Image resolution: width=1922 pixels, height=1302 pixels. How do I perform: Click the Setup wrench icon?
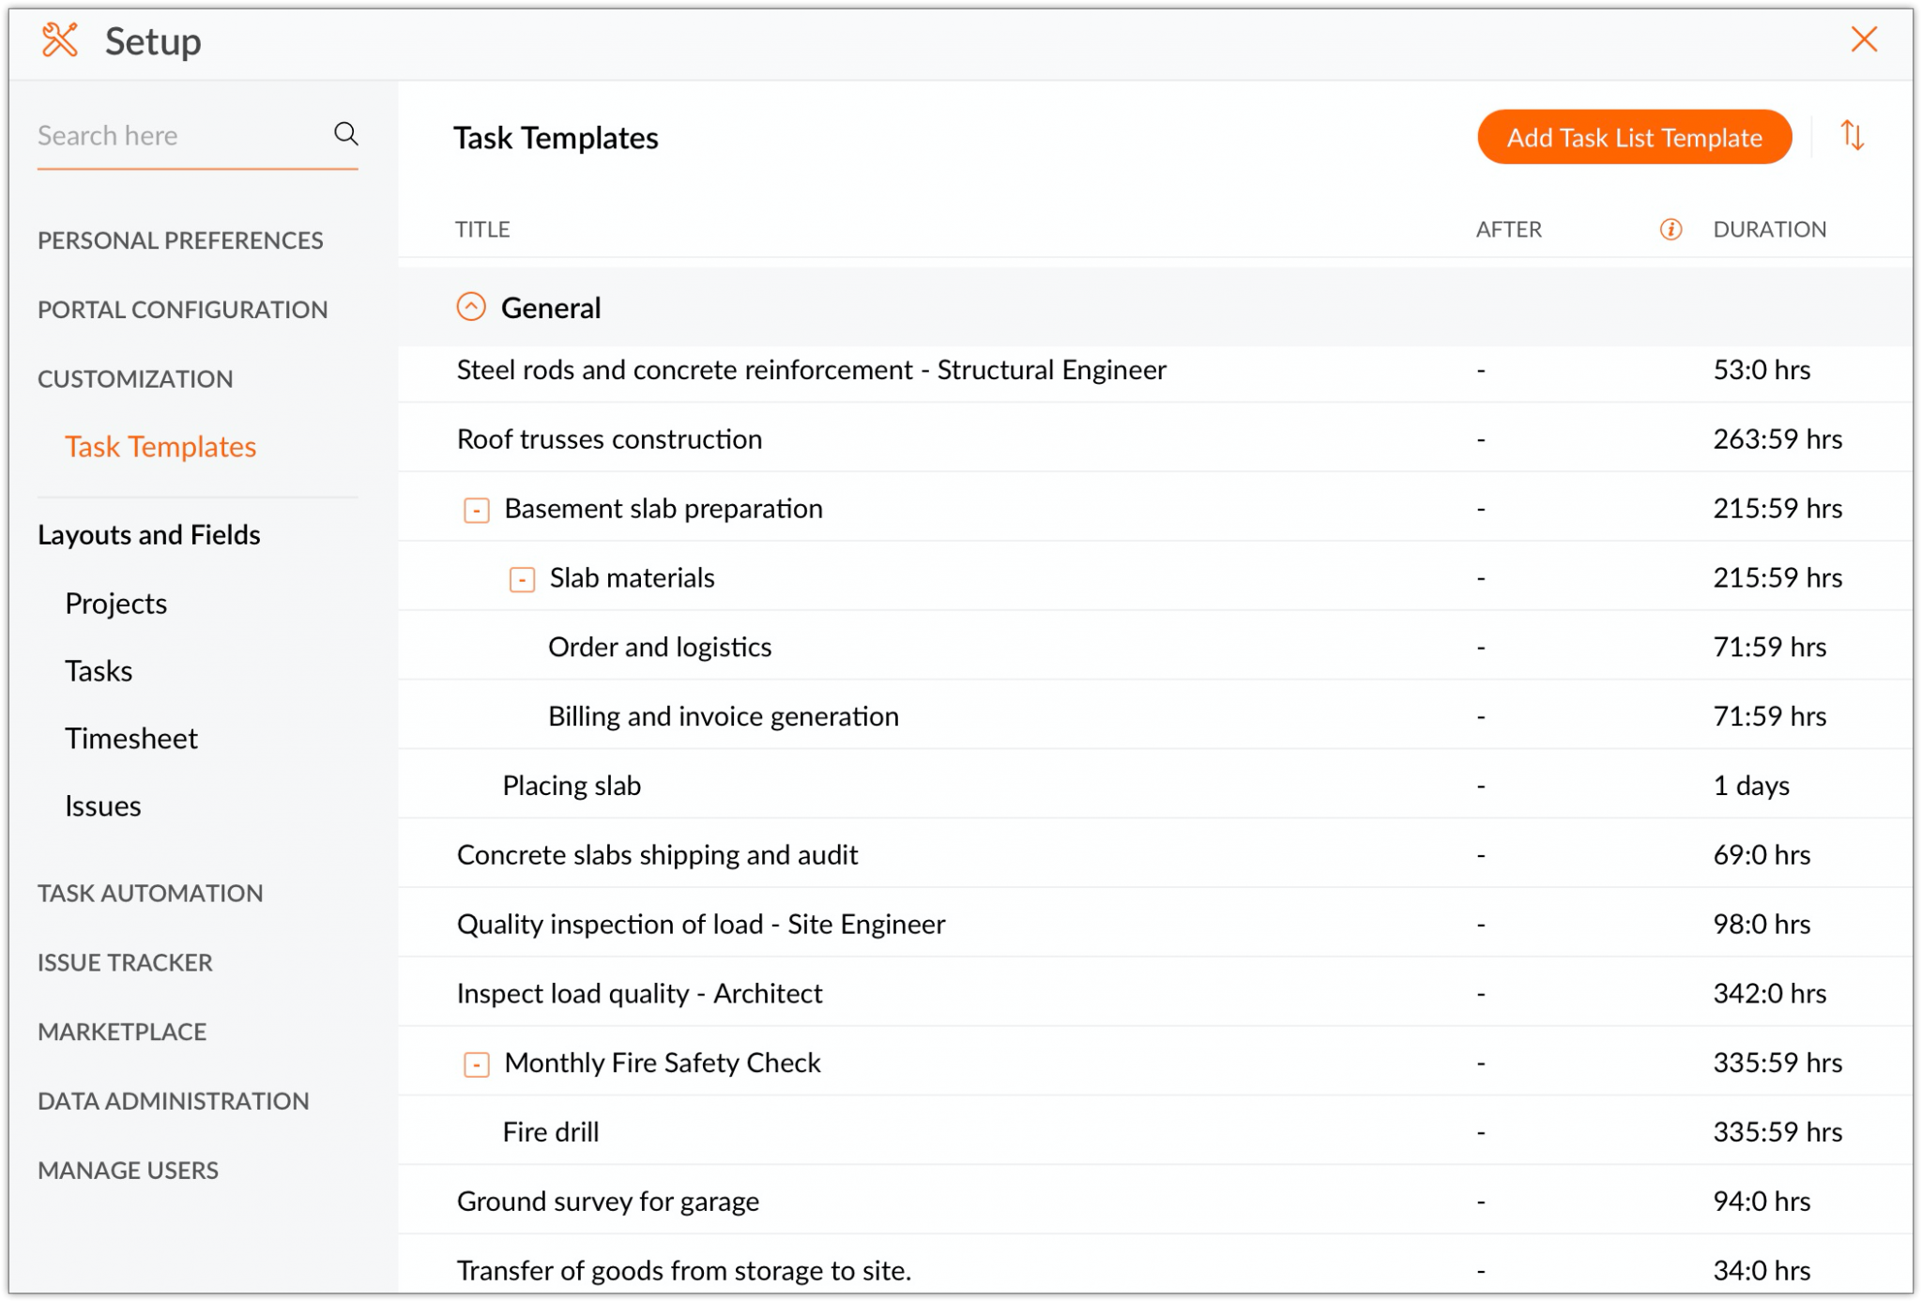[58, 39]
